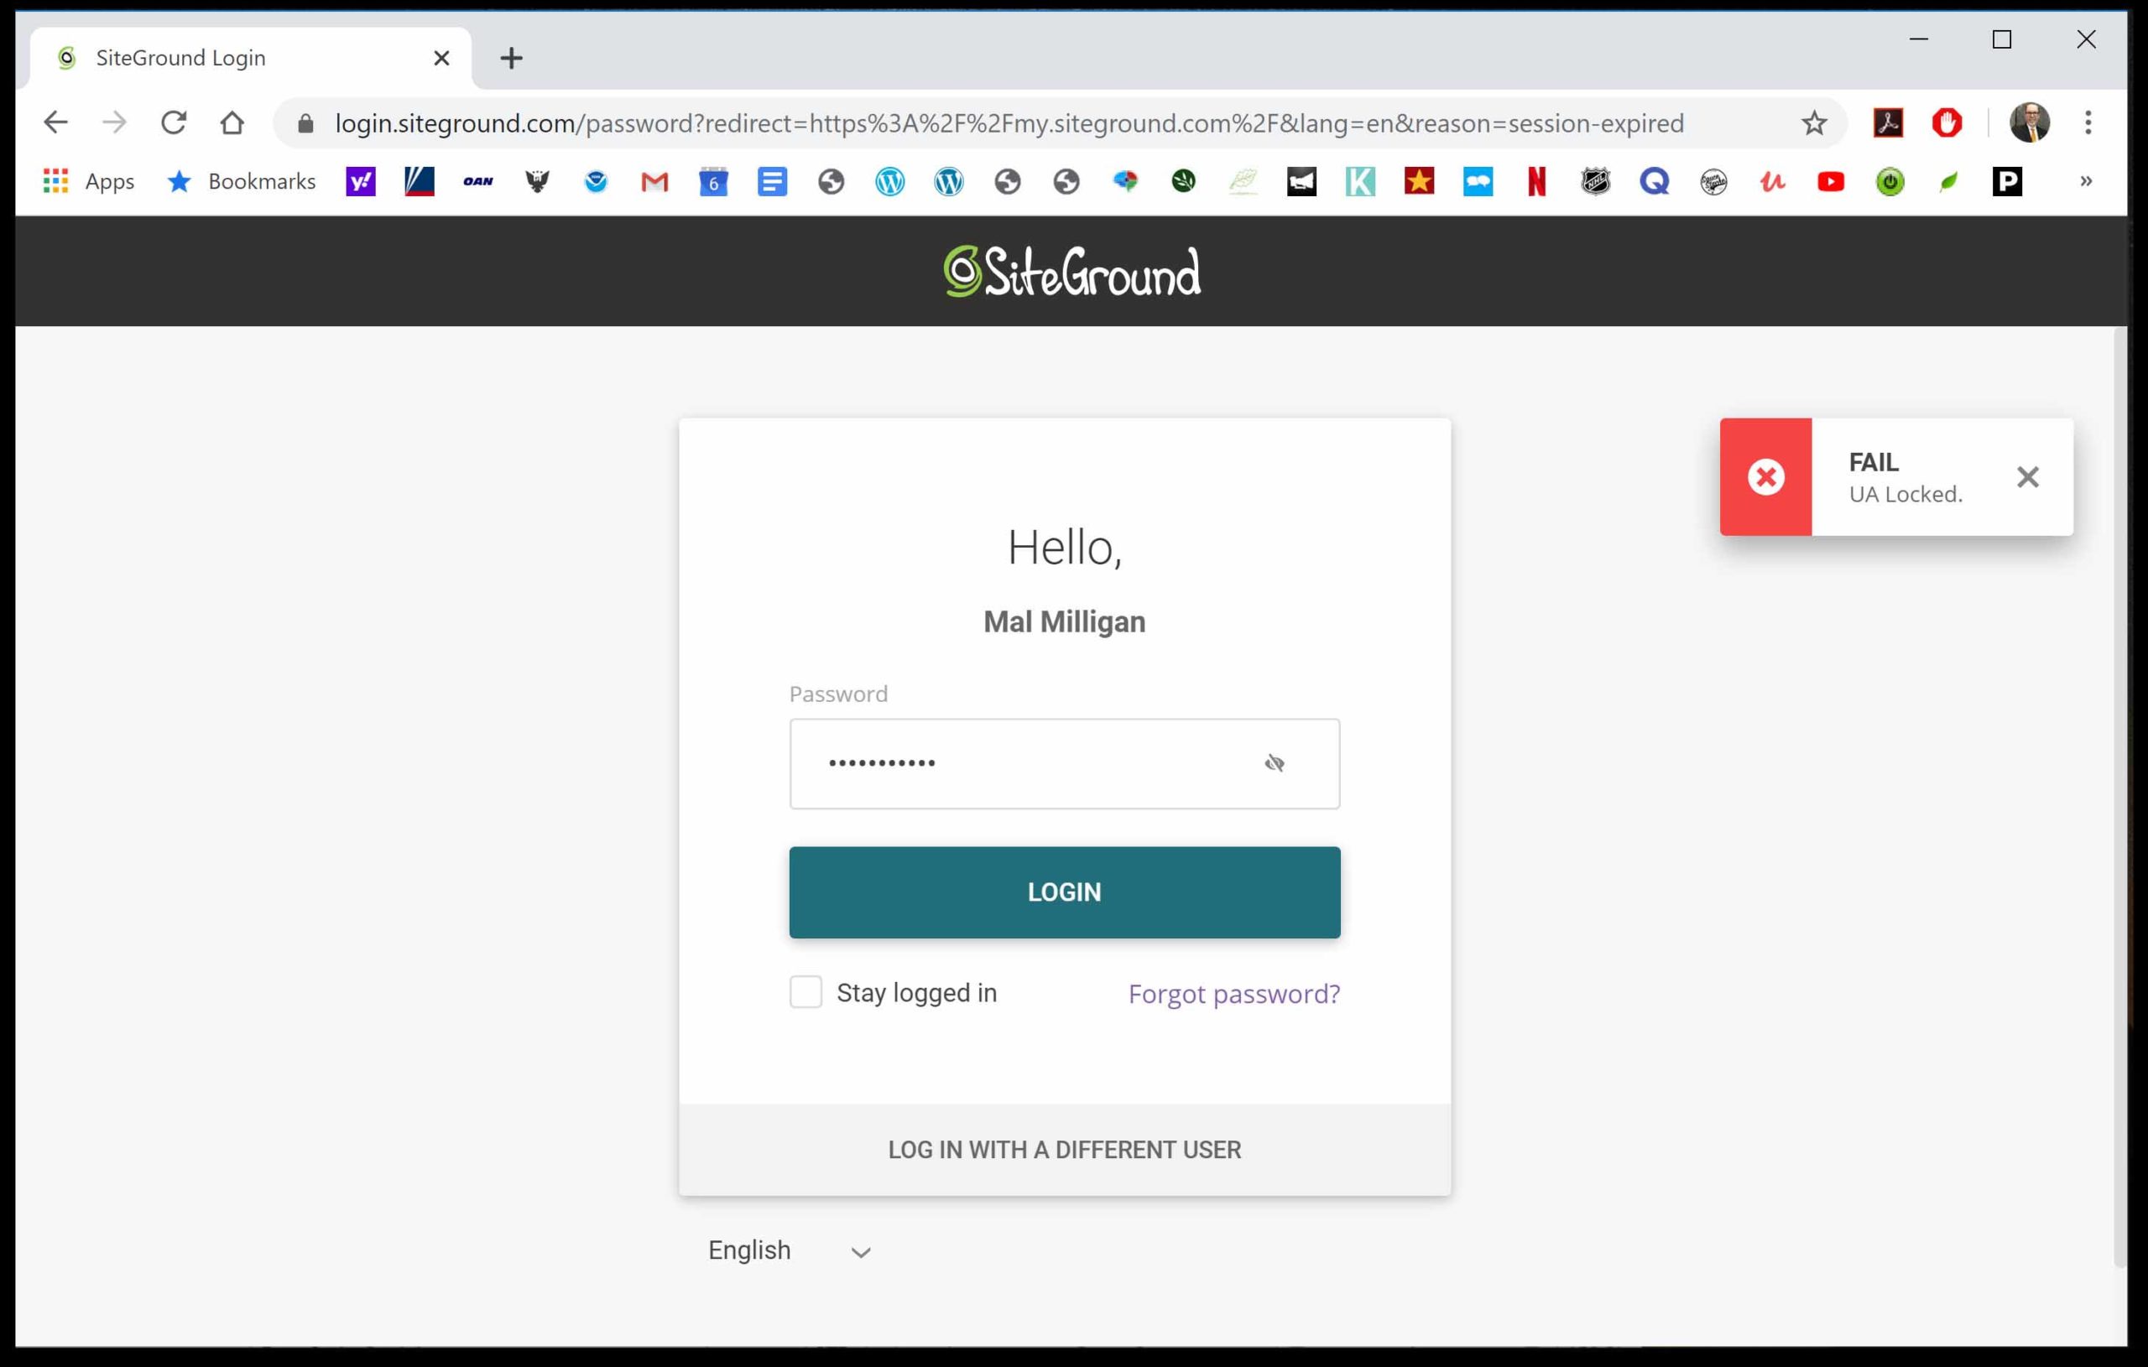
Task: Open the green power-button bookmark
Action: pyautogui.click(x=1890, y=181)
